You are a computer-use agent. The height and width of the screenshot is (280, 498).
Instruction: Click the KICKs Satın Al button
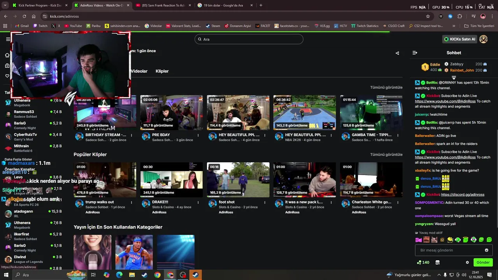click(x=460, y=39)
